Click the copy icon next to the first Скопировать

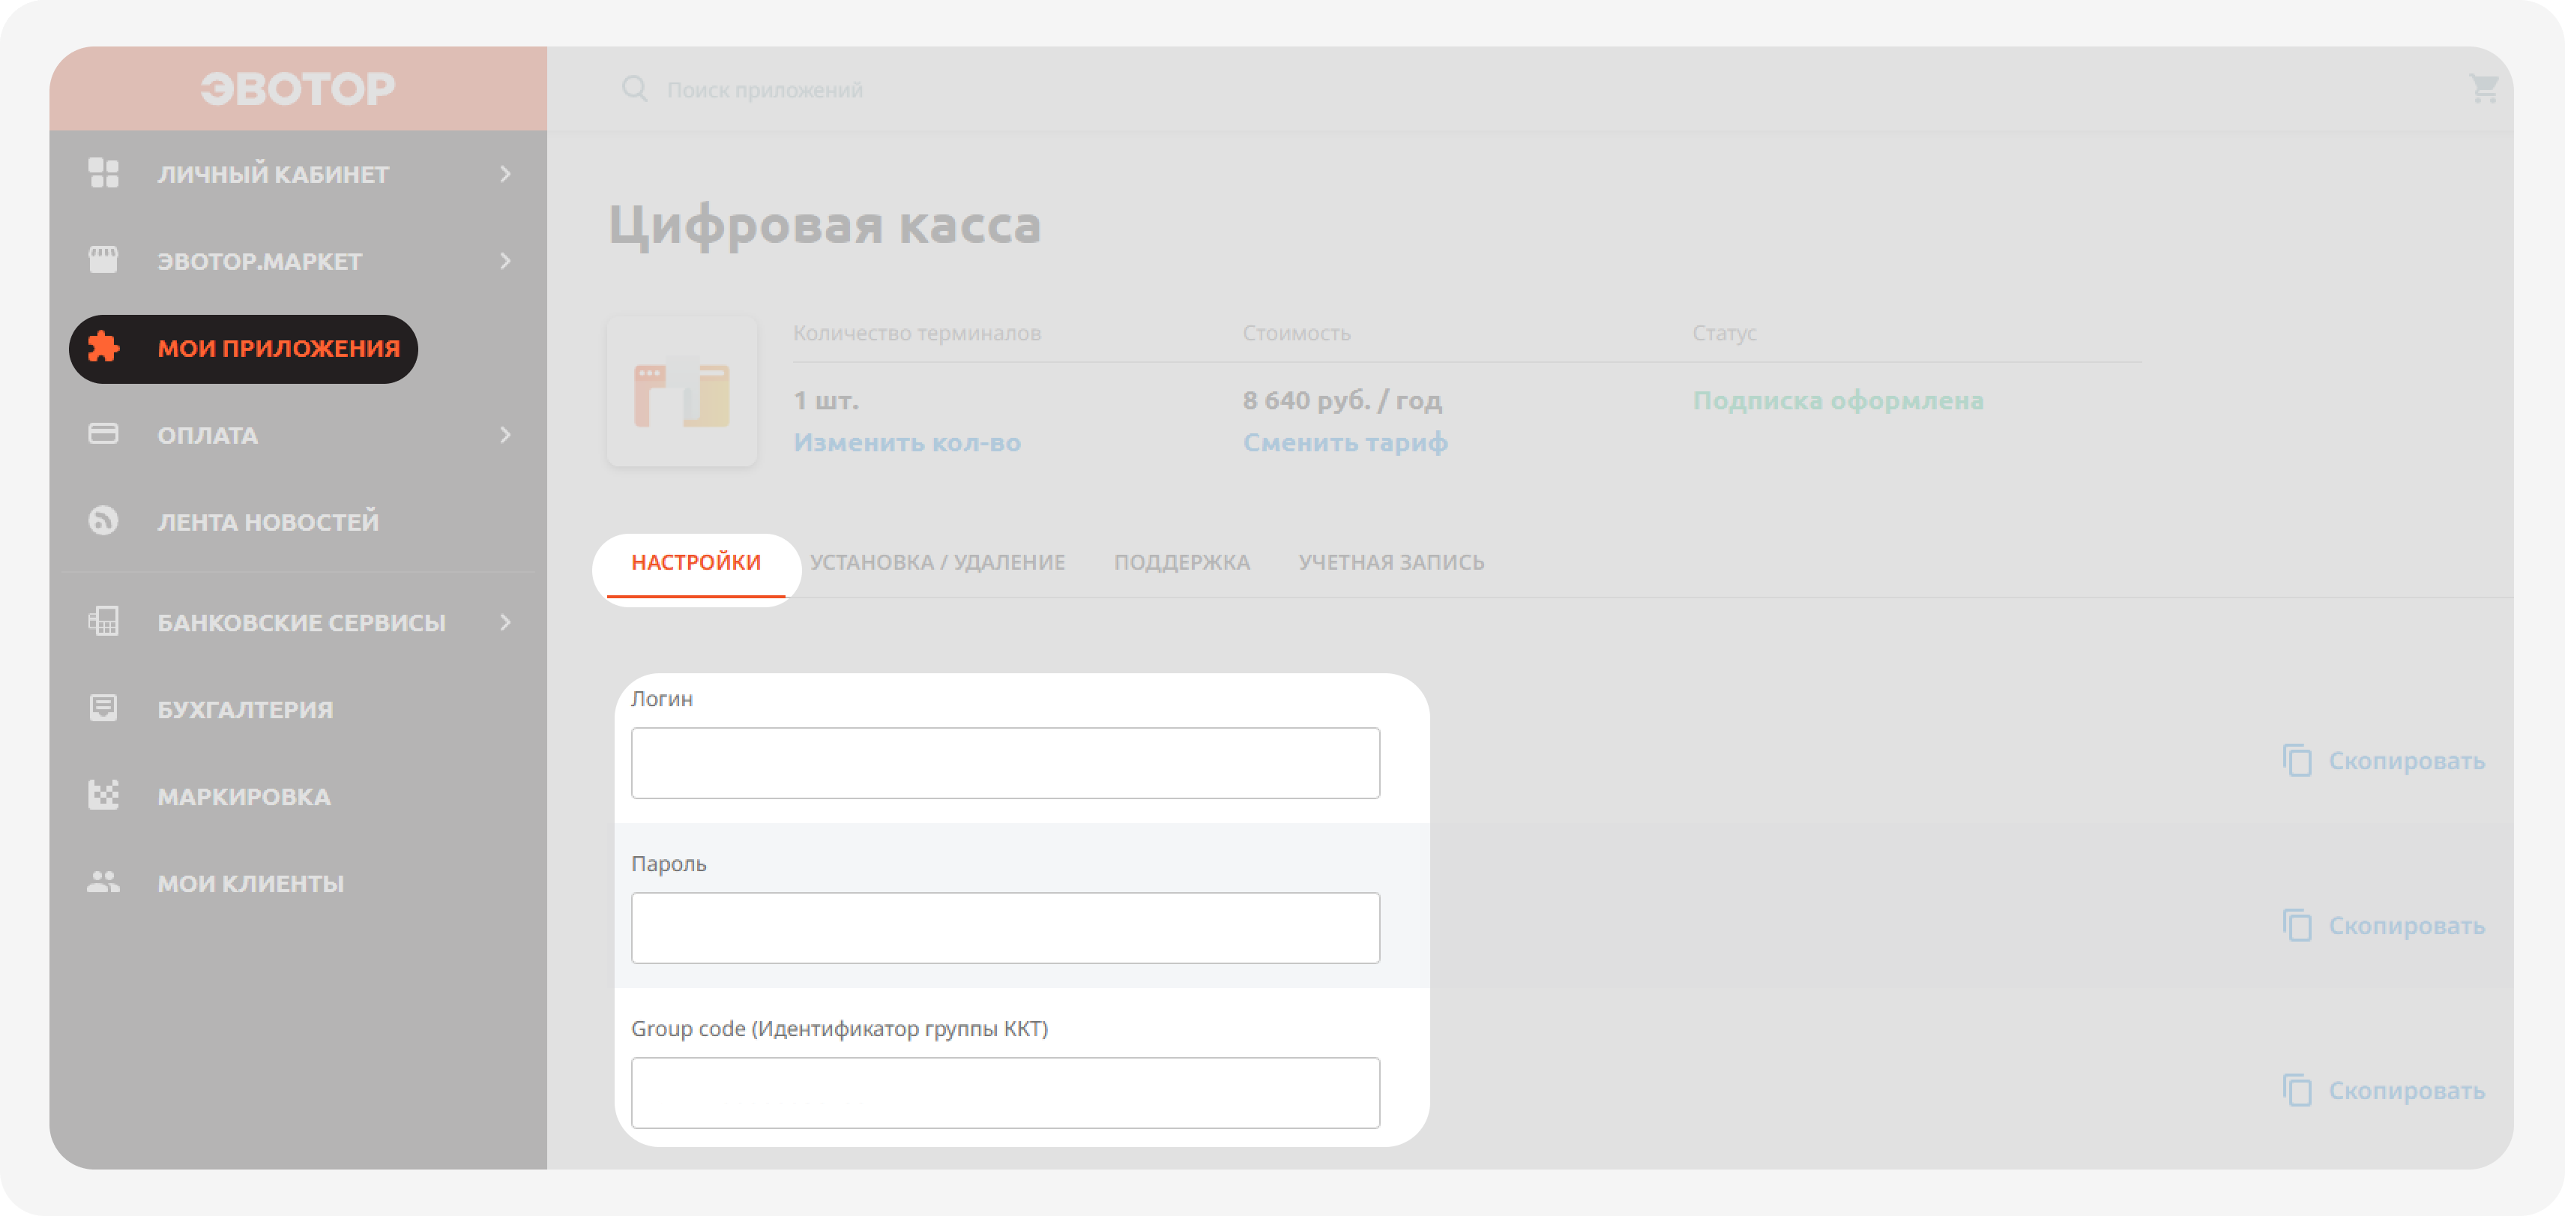click(x=2299, y=760)
